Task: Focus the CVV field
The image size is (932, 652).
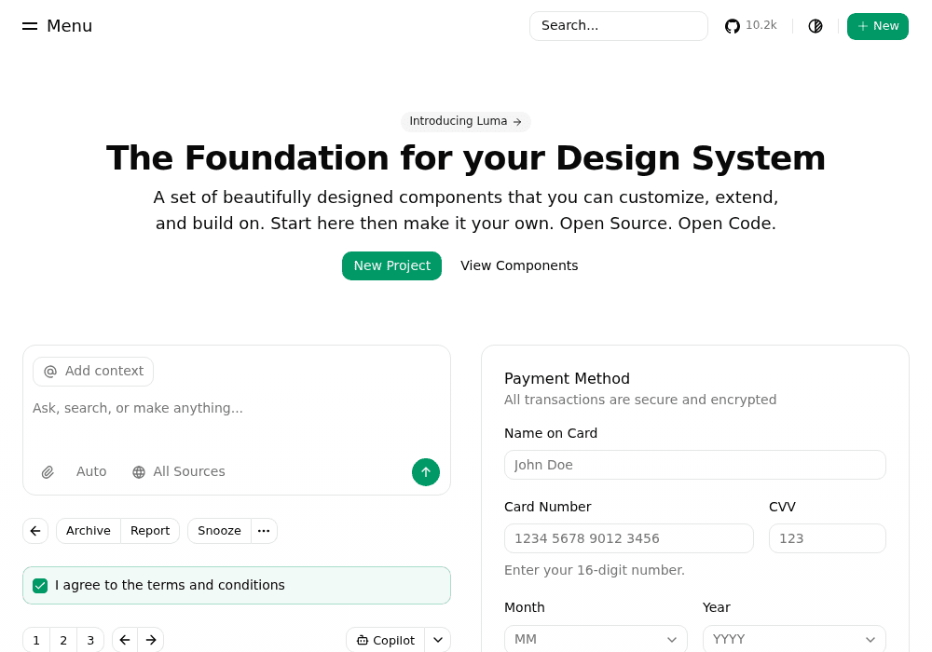Action: (x=828, y=538)
